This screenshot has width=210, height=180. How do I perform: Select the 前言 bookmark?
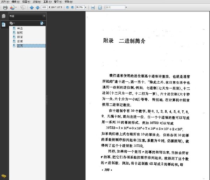click(x=20, y=37)
